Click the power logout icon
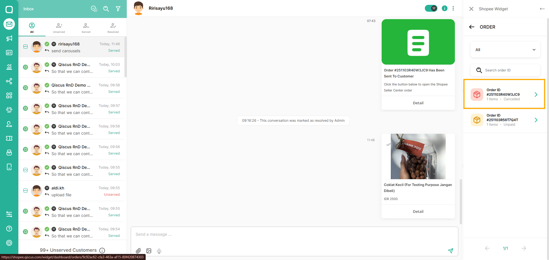The image size is (549, 260). (x=9, y=243)
